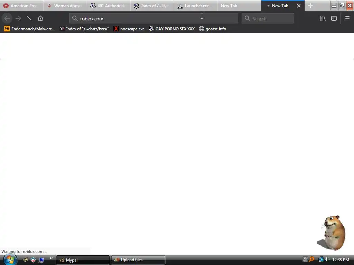Switch to the inactive New Tab tab
This screenshot has width=354, height=265.
pyautogui.click(x=239, y=6)
